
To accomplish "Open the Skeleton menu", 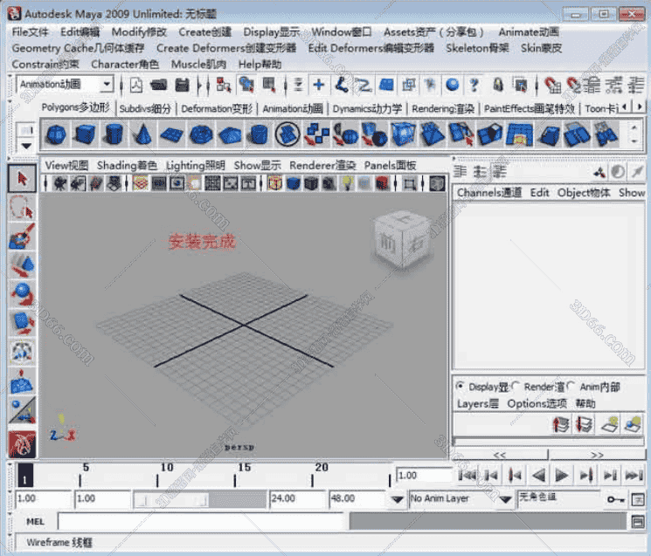I will pos(477,48).
